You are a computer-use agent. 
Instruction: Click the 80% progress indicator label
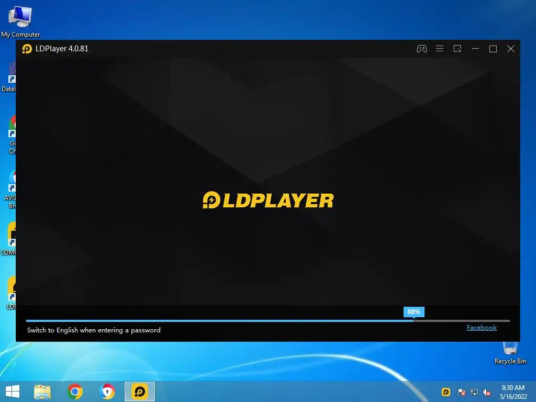414,312
